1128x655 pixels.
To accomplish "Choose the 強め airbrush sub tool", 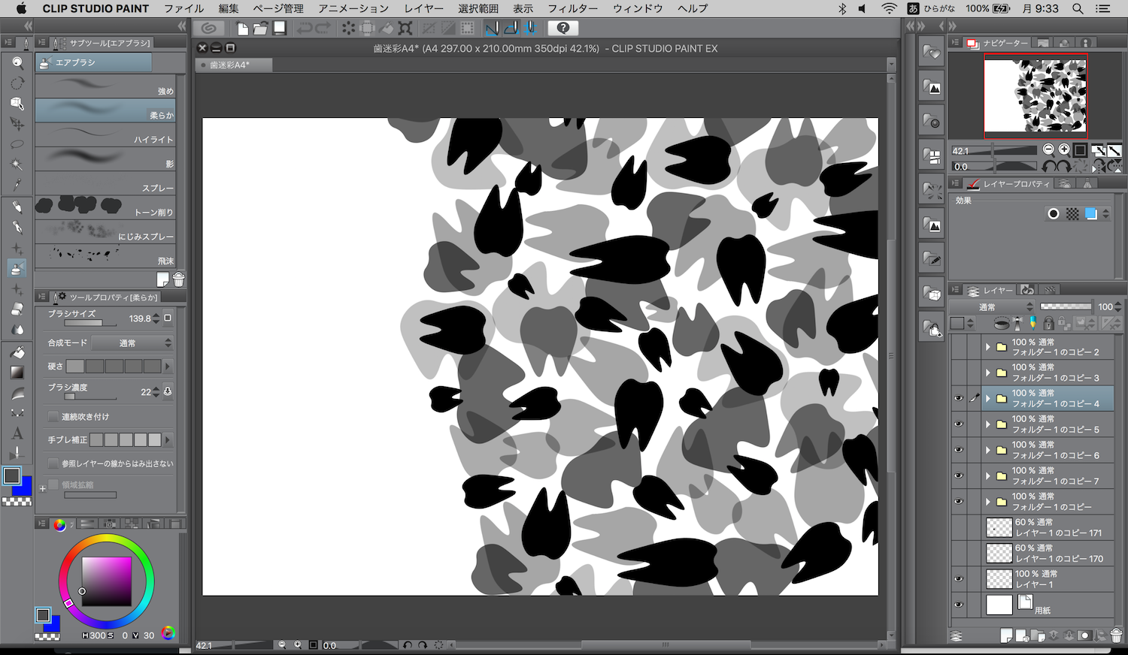I will pos(105,86).
